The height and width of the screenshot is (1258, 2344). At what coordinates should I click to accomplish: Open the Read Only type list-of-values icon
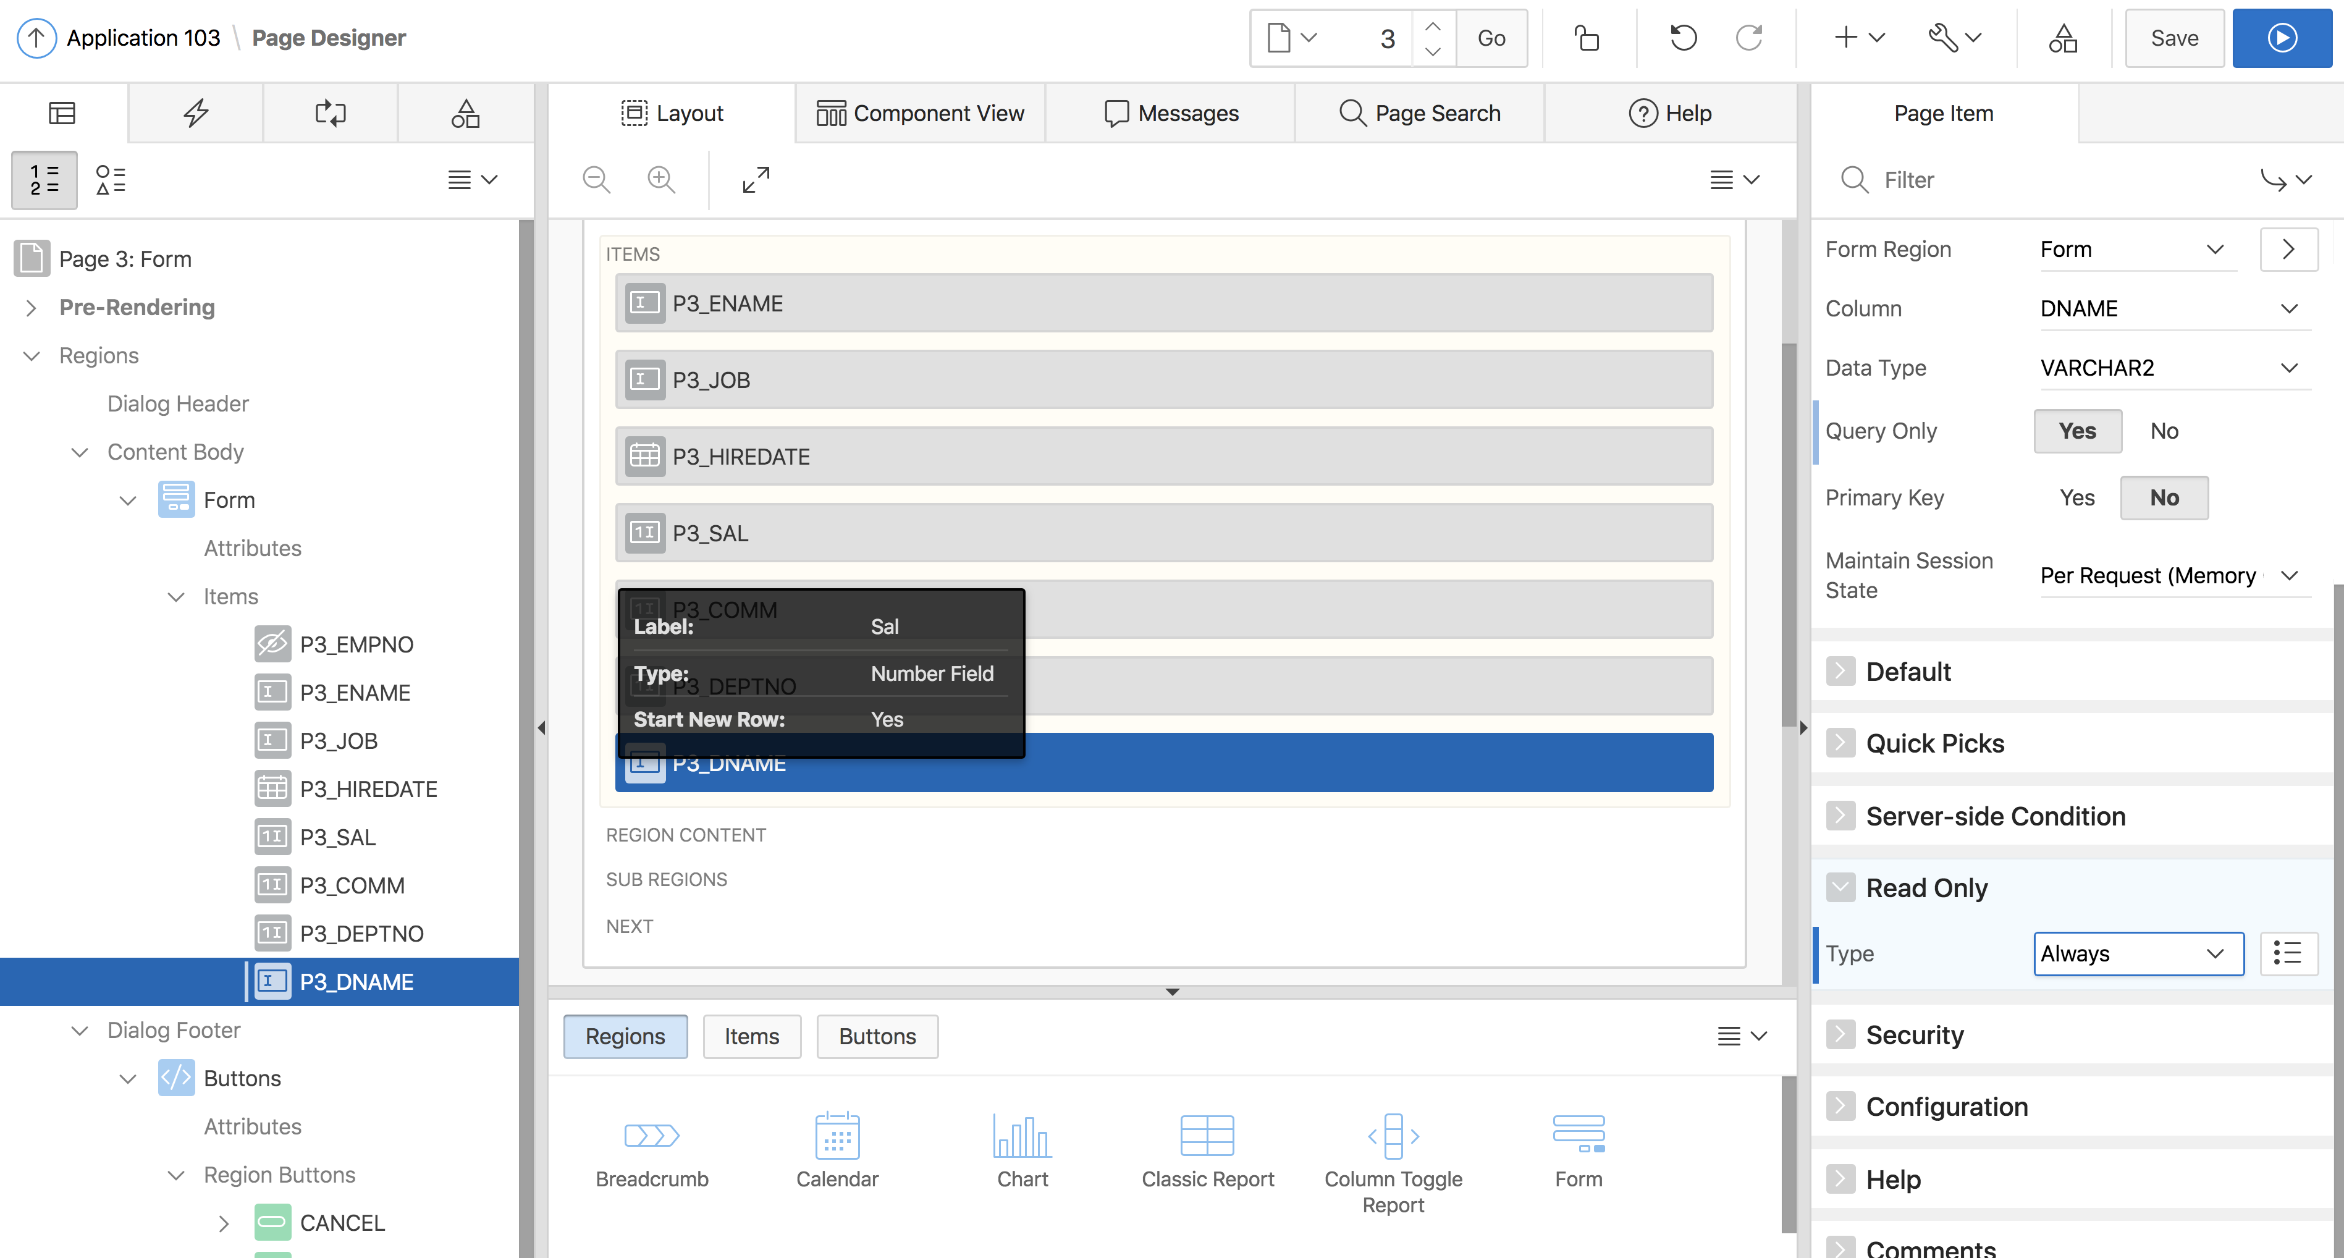pyautogui.click(x=2288, y=953)
